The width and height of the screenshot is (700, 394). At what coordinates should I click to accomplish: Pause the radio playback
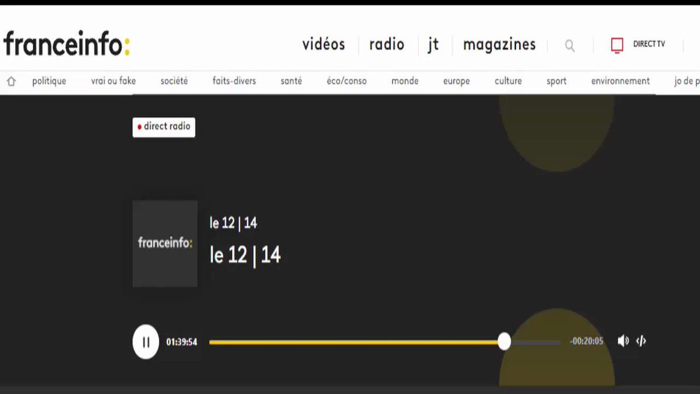(x=146, y=341)
